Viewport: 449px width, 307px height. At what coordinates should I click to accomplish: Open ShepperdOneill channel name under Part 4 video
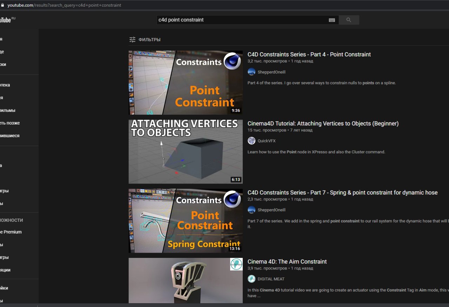pos(272,72)
